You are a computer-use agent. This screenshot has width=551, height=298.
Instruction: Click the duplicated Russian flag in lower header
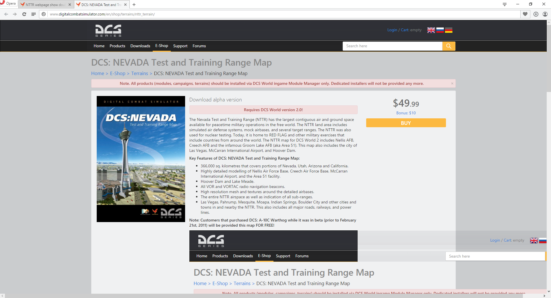click(543, 240)
